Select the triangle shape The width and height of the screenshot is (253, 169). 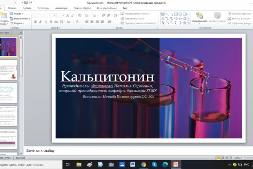coord(163,19)
